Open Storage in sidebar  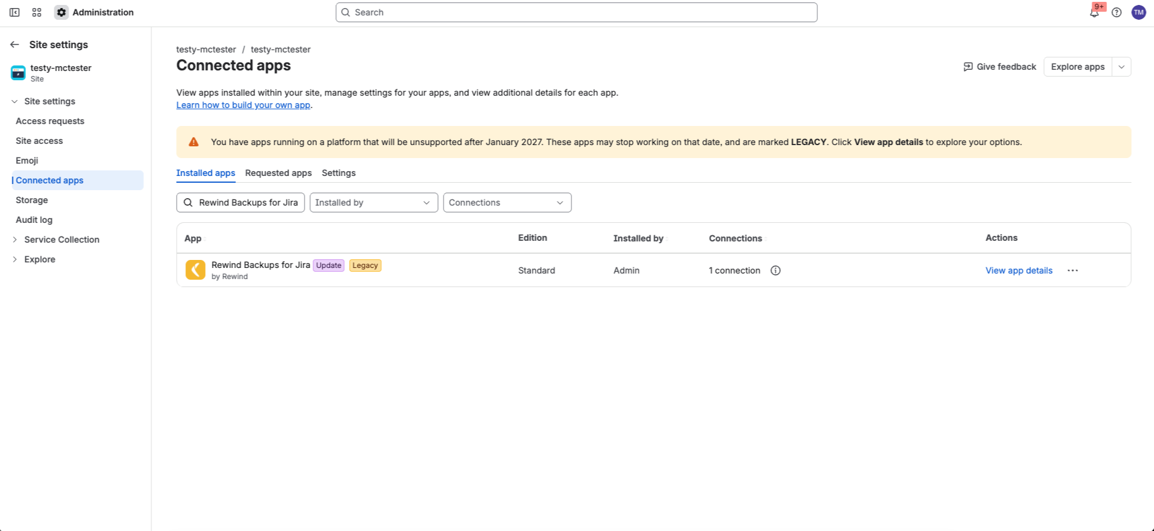(x=32, y=200)
